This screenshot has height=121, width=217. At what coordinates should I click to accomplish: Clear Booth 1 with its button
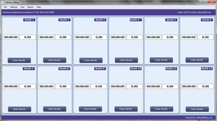tap(19, 60)
